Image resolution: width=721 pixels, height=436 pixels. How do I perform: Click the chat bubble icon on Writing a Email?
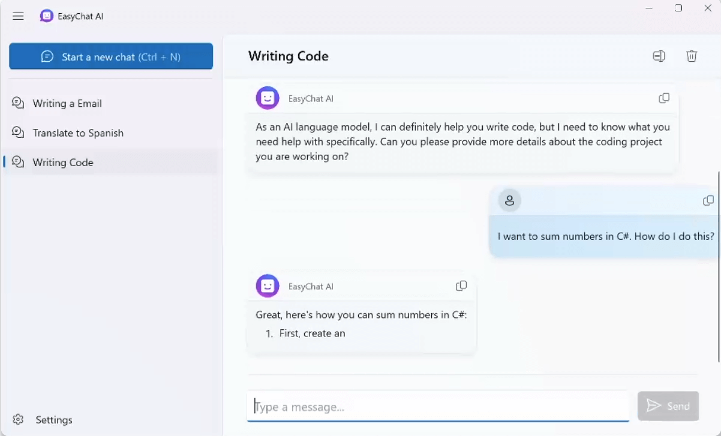click(x=18, y=103)
